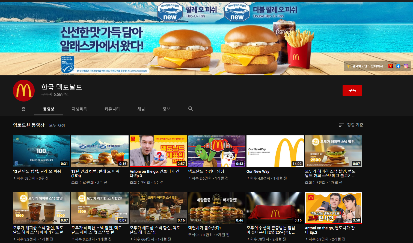Open the Instagram icon in banner

pos(406,66)
